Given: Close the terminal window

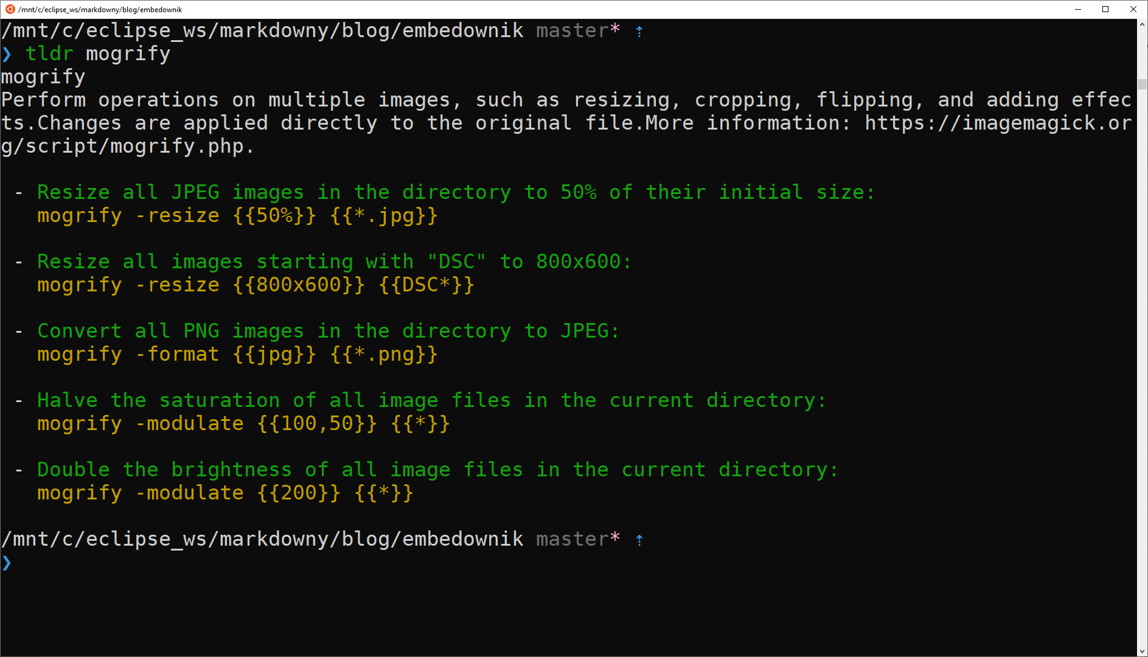Looking at the screenshot, I should coord(1133,9).
